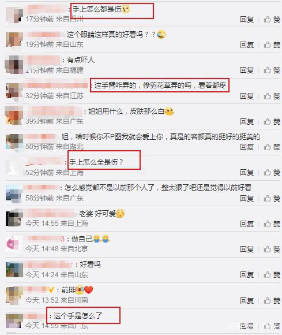282x335 pixels.
Task: Reply to the 手上怎么全是伤 comment
Action: tap(247, 173)
